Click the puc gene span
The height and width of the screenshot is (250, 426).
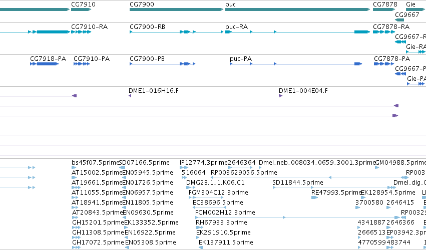(x=297, y=9)
